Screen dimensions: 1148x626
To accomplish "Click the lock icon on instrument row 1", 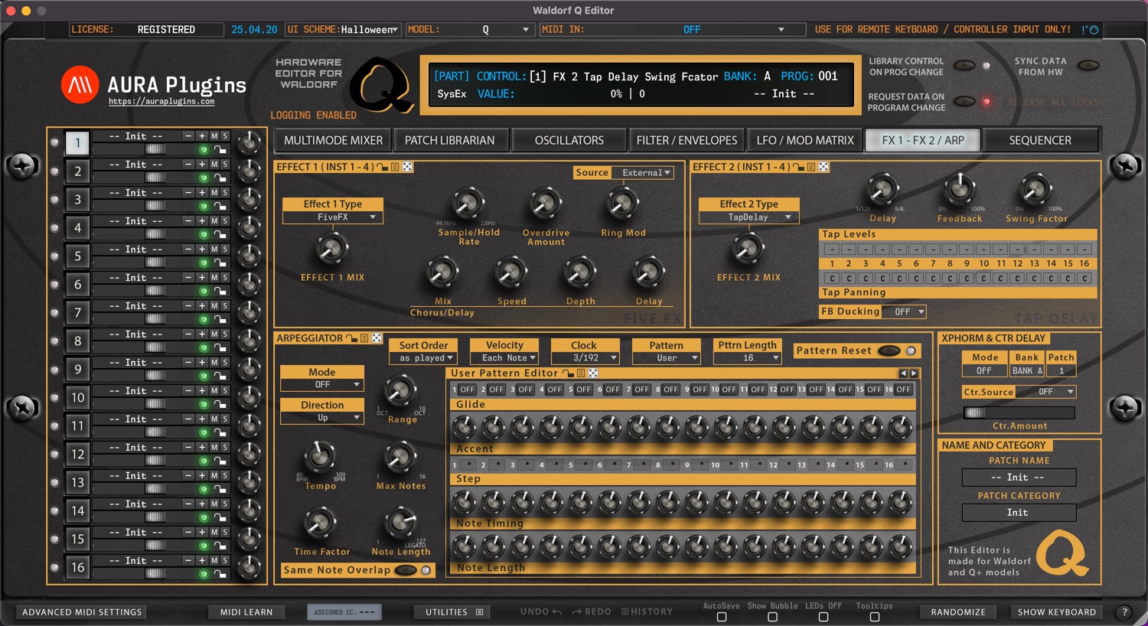I will click(x=220, y=149).
